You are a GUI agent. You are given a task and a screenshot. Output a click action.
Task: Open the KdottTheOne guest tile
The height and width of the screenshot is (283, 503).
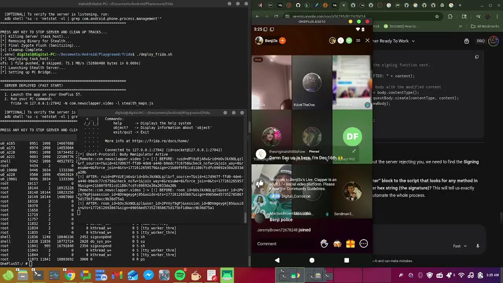coord(312,82)
